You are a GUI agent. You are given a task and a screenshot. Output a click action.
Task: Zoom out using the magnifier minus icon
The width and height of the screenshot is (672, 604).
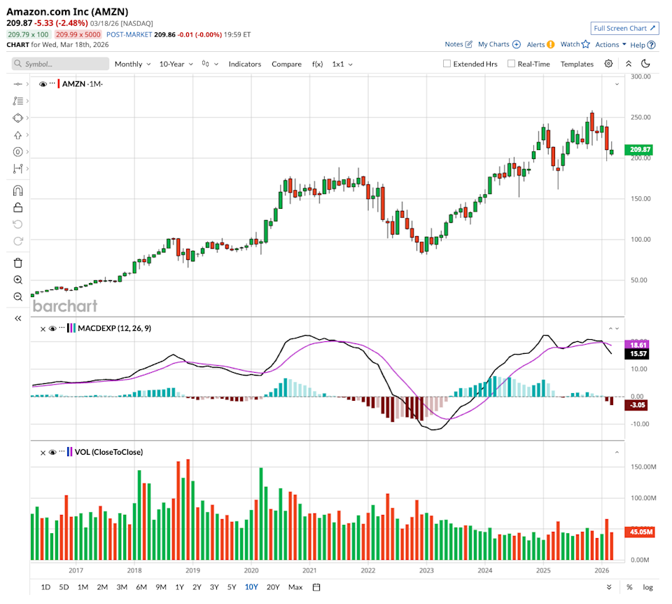(18, 296)
